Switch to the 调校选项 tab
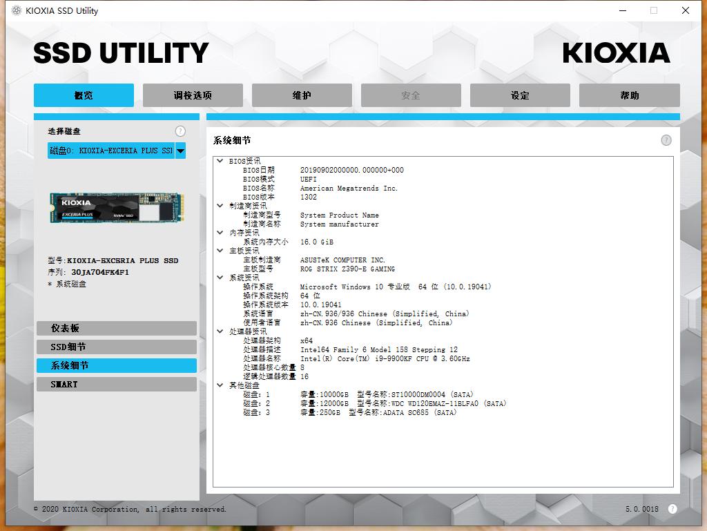The height and width of the screenshot is (531, 707). coord(193,95)
